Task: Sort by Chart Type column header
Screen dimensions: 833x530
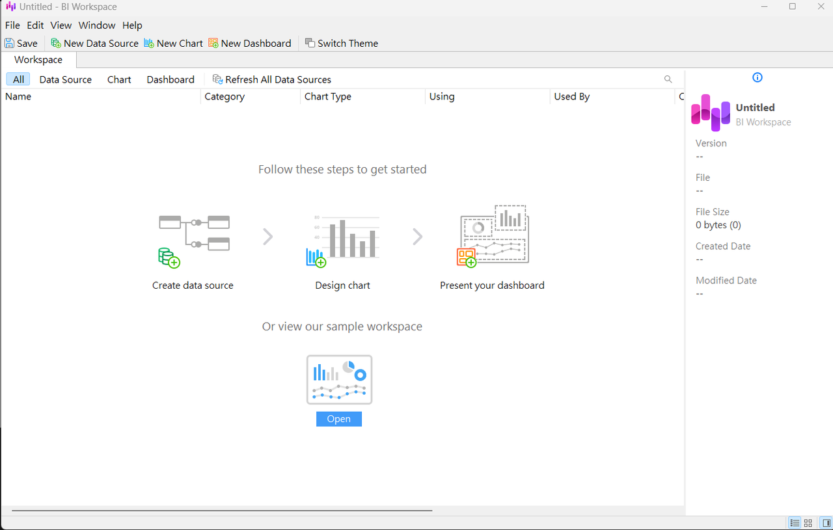Action: (x=362, y=96)
